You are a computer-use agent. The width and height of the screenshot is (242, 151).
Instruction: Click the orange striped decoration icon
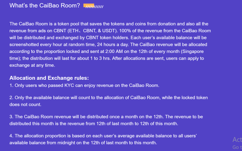click(x=93, y=6)
